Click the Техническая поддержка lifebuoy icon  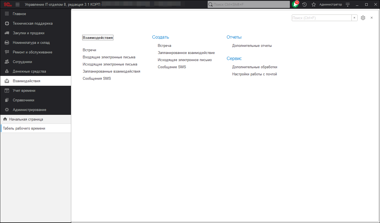pos(7,24)
